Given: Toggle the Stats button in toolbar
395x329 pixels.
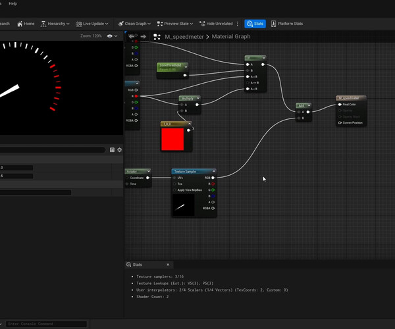Looking at the screenshot, I should coord(255,24).
